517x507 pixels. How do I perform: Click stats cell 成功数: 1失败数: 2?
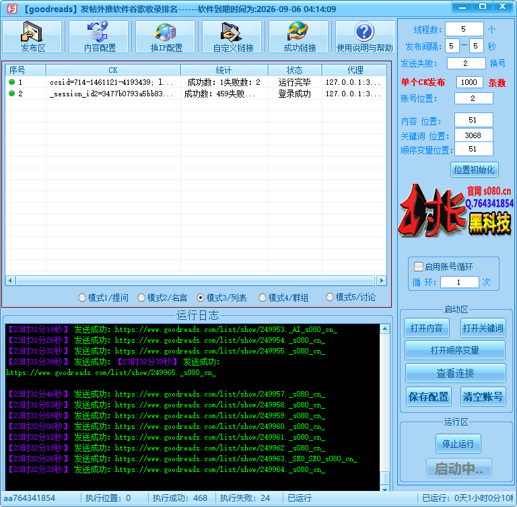(224, 82)
